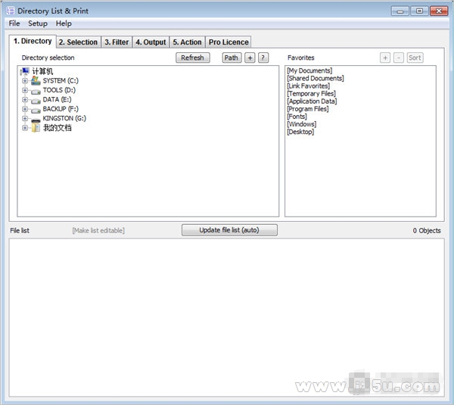Screen dimensions: 454x405
Task: Click the + button next to Path
Action: [250, 58]
